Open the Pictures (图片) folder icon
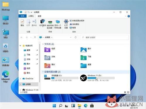 tap(83, 50)
